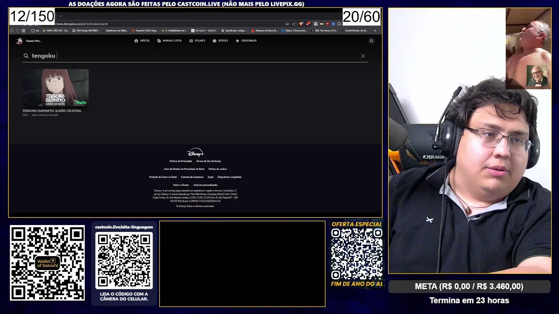Click the browser extensions puzzle icon

[339, 24]
